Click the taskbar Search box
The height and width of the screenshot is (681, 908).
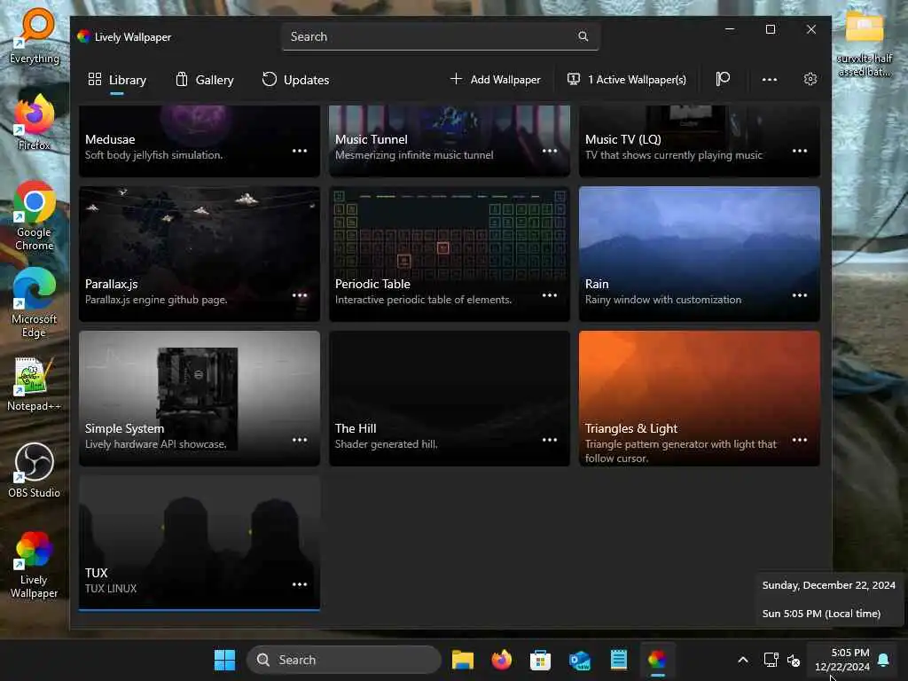[x=344, y=660]
